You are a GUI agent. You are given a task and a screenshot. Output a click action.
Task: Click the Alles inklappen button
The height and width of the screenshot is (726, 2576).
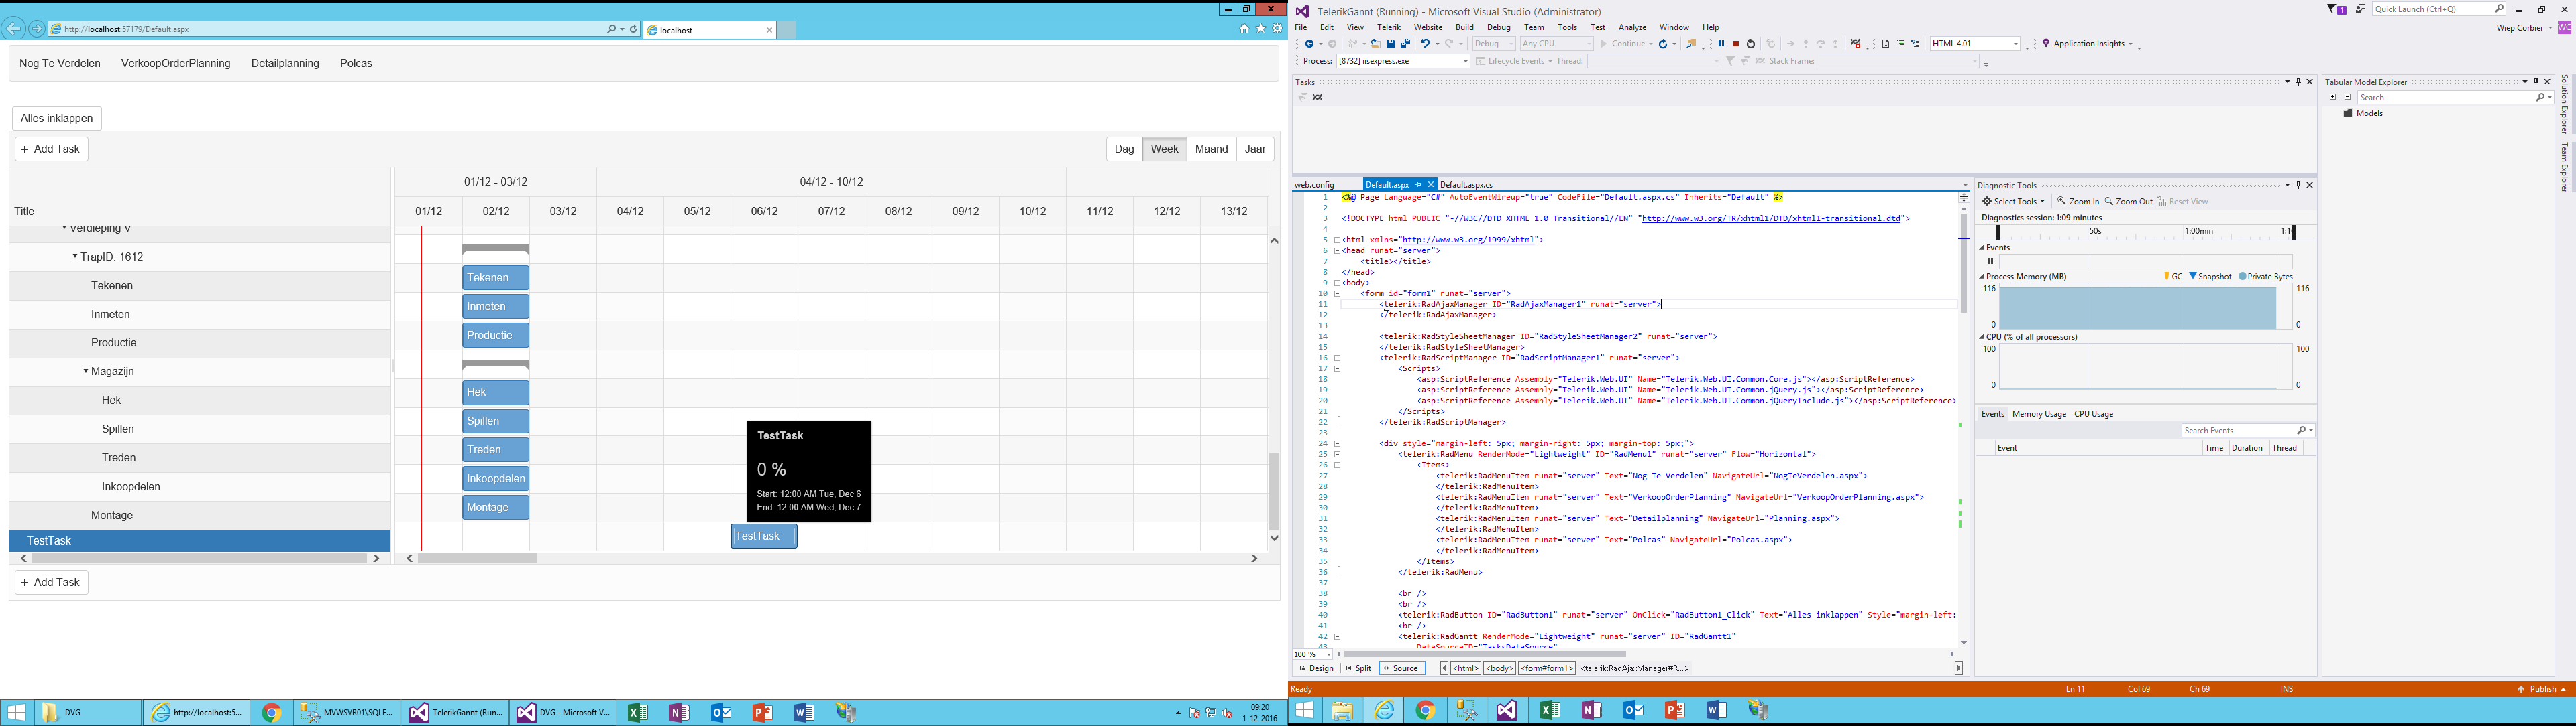tap(57, 118)
